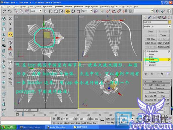Select the Select Object arrow tool
173x130 pixels.
coord(45,11)
